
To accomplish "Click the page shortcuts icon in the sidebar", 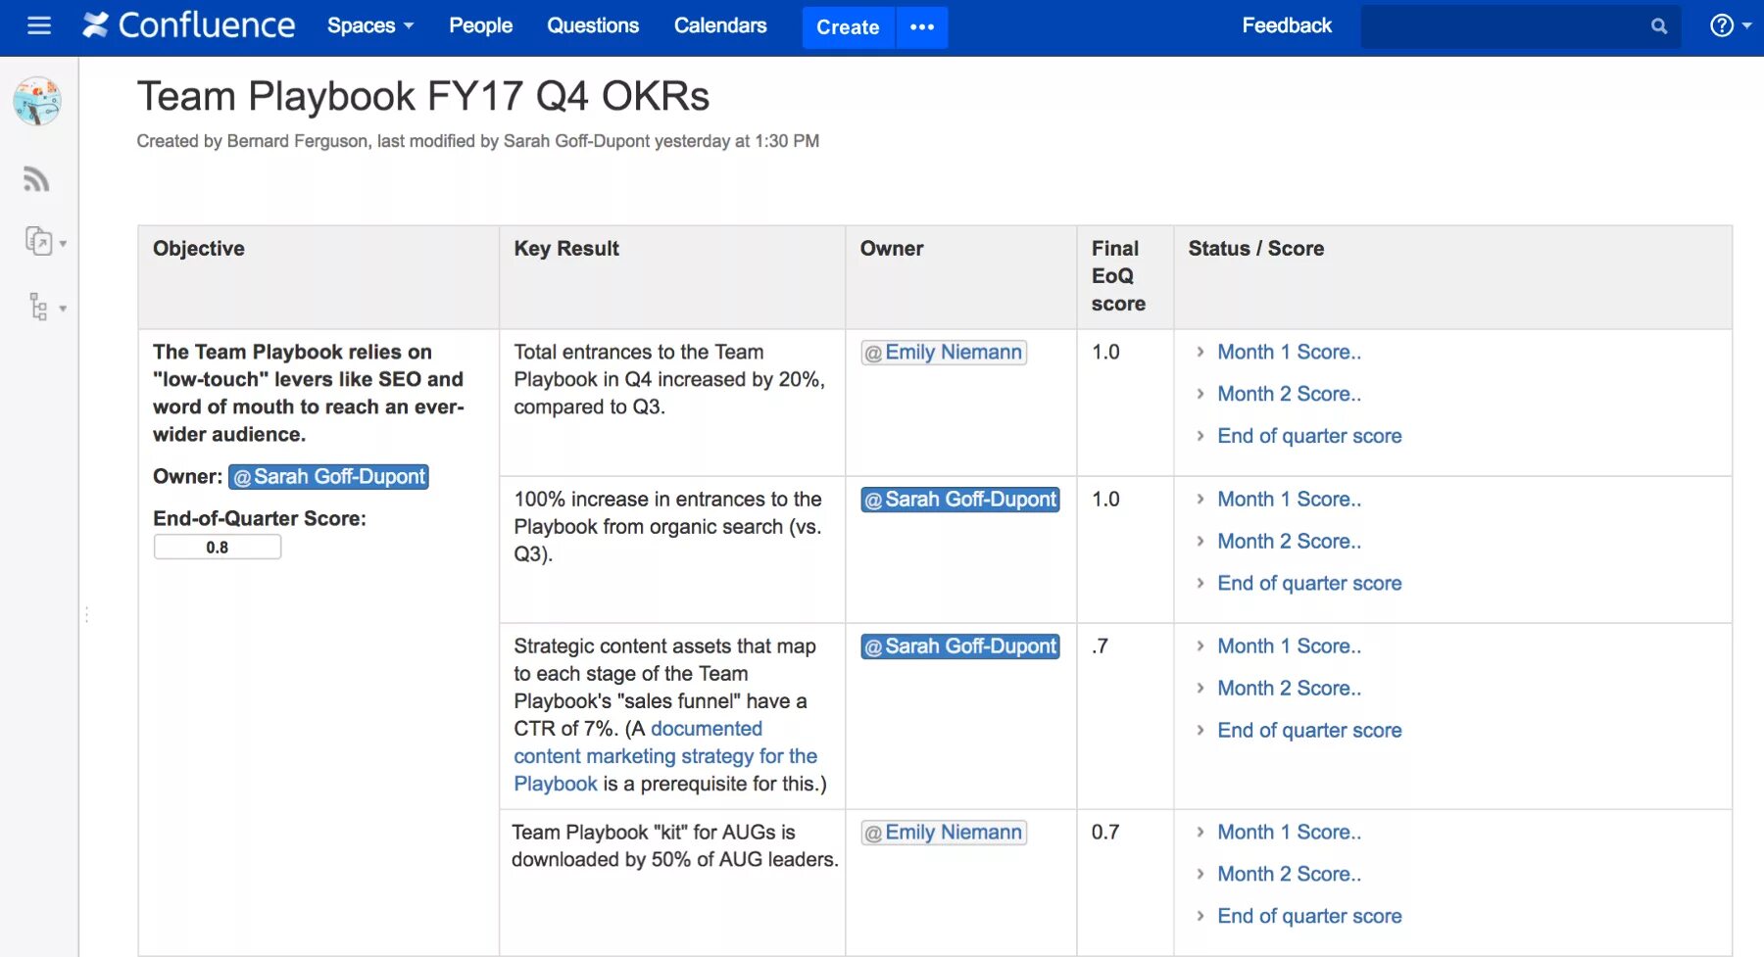I will [x=39, y=241].
